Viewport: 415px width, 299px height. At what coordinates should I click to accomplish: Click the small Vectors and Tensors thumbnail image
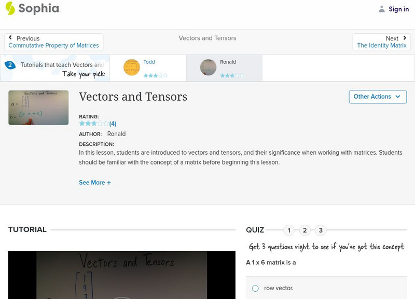click(38, 107)
